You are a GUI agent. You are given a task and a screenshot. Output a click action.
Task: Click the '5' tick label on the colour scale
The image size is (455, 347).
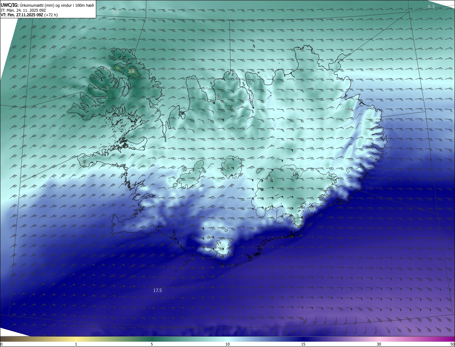(x=152, y=344)
